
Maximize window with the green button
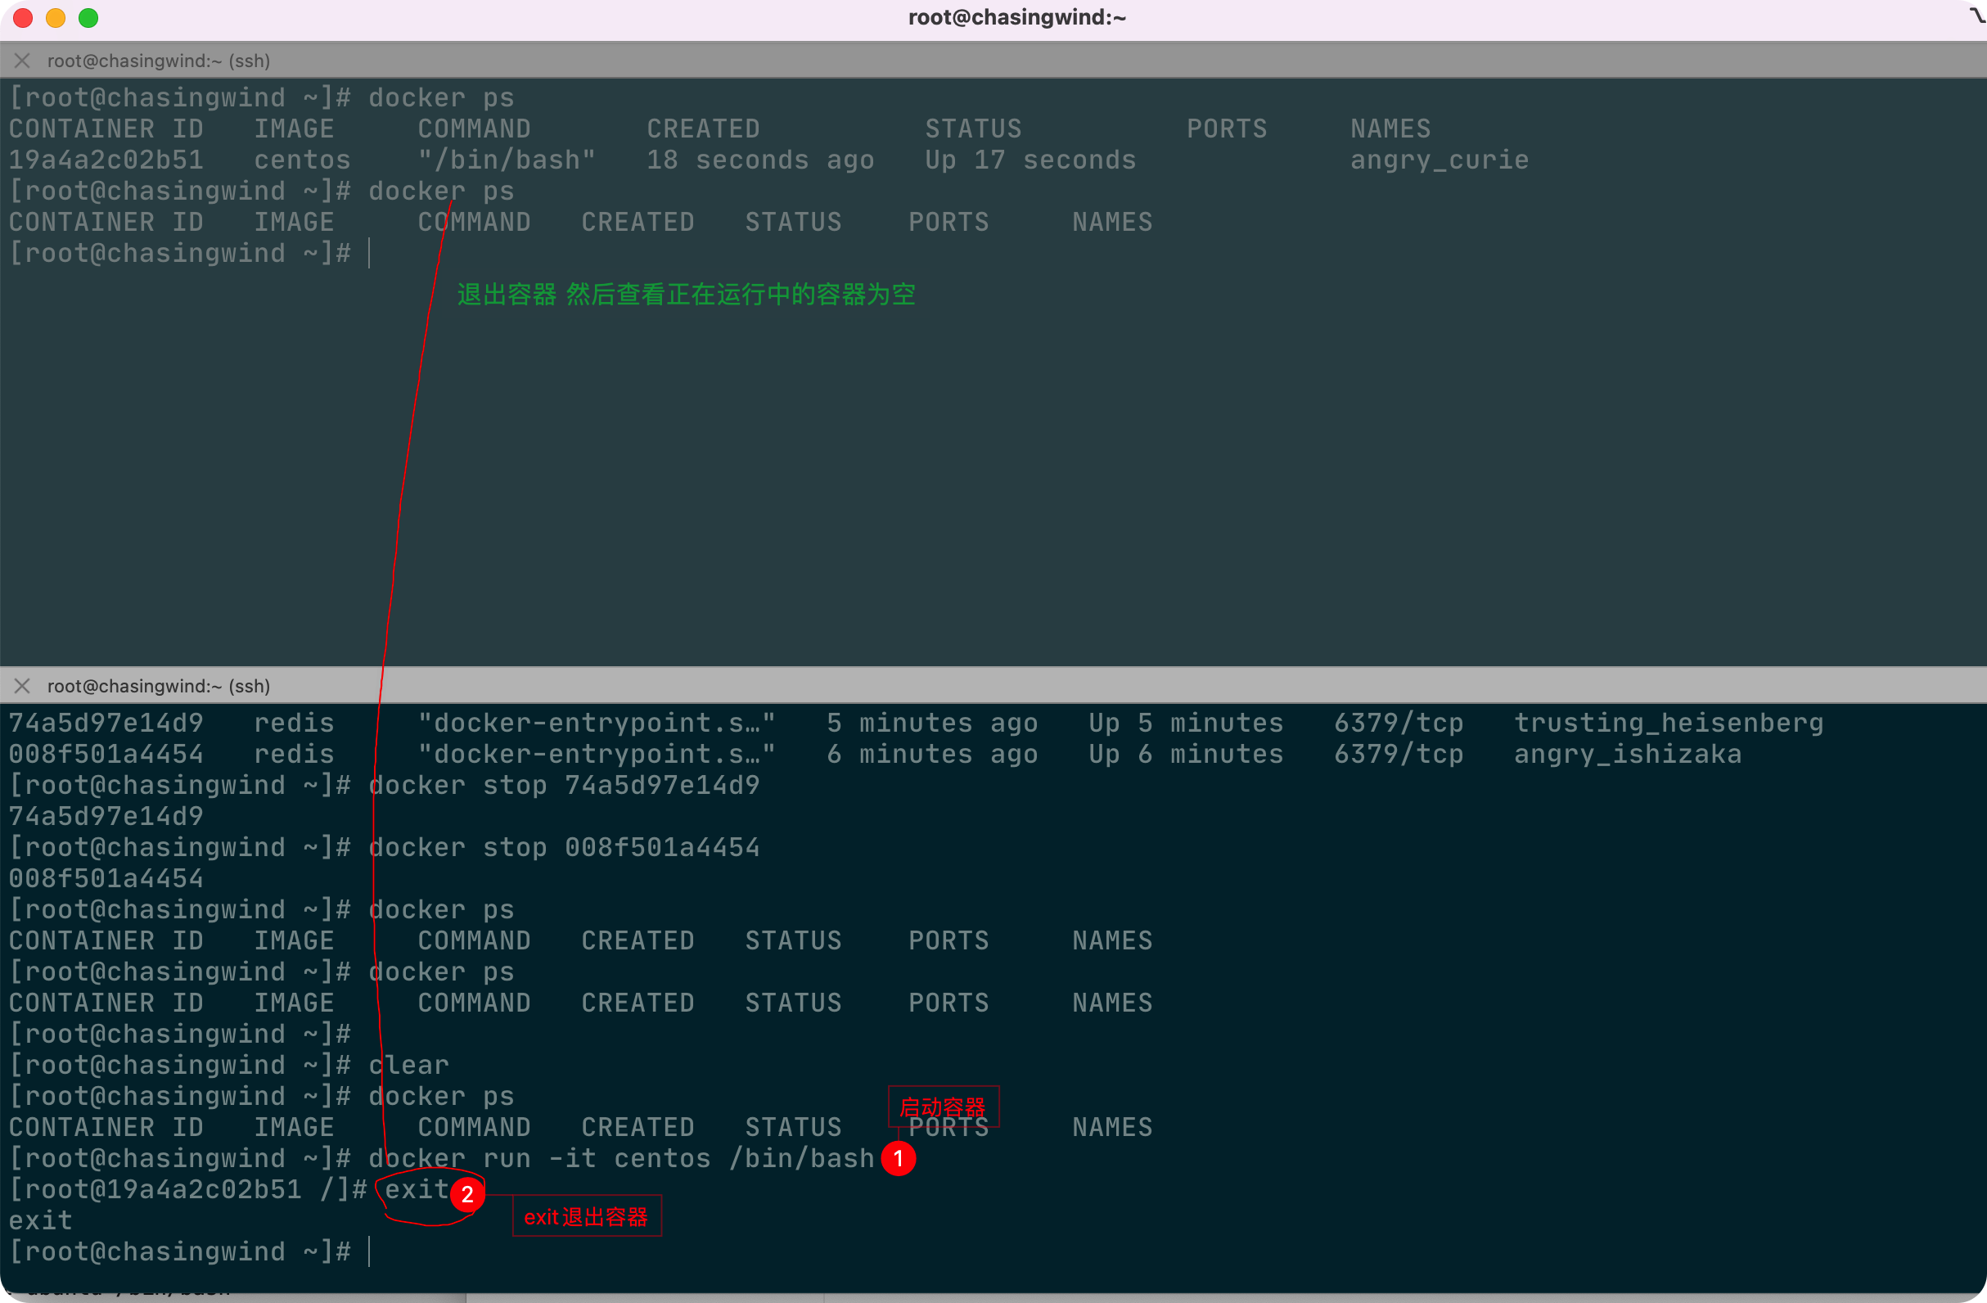pos(88,17)
